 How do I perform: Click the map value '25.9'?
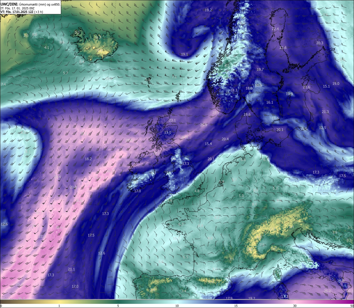coord(204,125)
